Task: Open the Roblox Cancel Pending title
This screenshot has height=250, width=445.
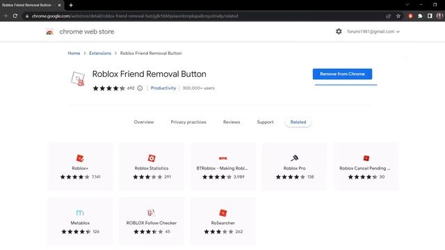Action: pyautogui.click(x=365, y=168)
